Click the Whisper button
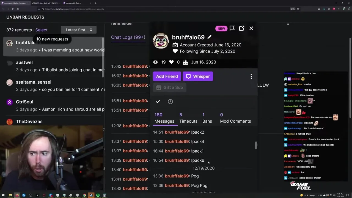The height and width of the screenshot is (198, 352). (x=198, y=76)
